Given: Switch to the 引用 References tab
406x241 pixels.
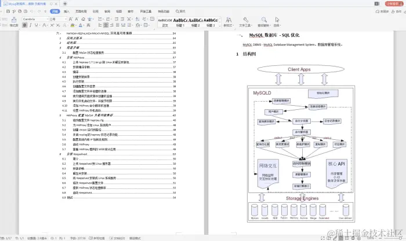Looking at the screenshot, I should 96,12.
